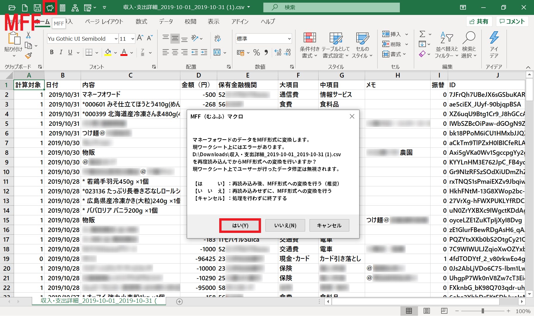The width and height of the screenshot is (534, 316).
Task: Click the Percent style icon
Action: [257, 53]
